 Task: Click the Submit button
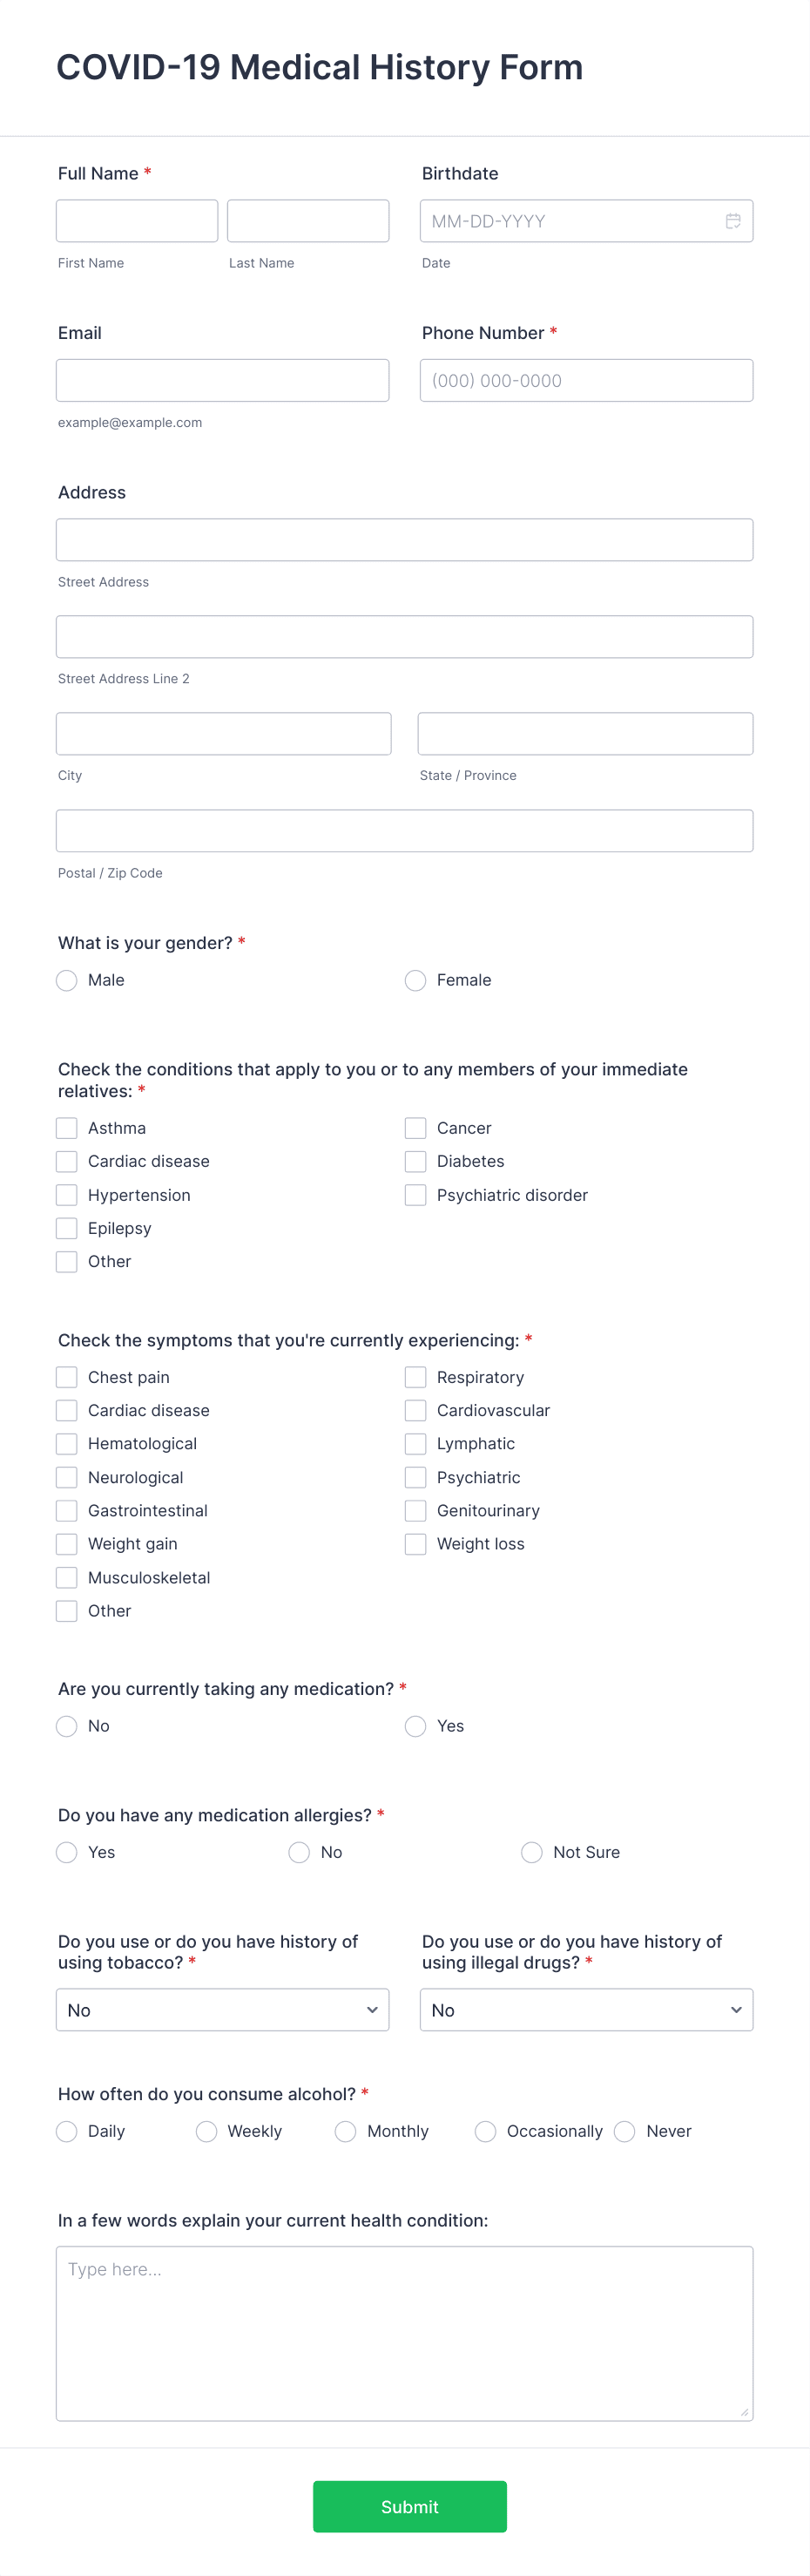pyautogui.click(x=409, y=2507)
